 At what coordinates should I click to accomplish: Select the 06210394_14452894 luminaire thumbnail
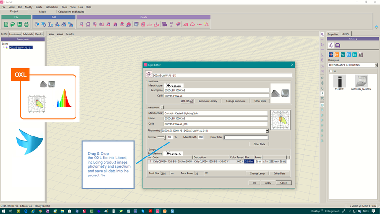coord(361,81)
